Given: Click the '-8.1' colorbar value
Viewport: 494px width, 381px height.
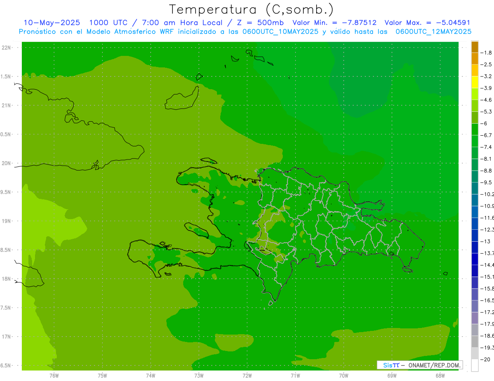Looking at the screenshot, I should (x=487, y=159).
